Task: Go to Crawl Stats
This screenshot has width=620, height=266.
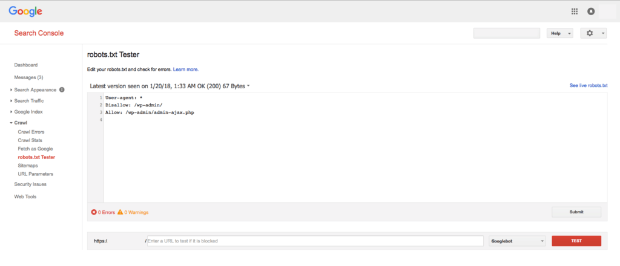Action: click(30, 140)
